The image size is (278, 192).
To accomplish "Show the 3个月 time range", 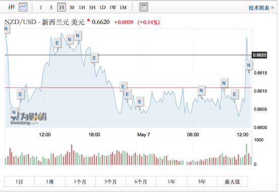I will click(x=111, y=181).
